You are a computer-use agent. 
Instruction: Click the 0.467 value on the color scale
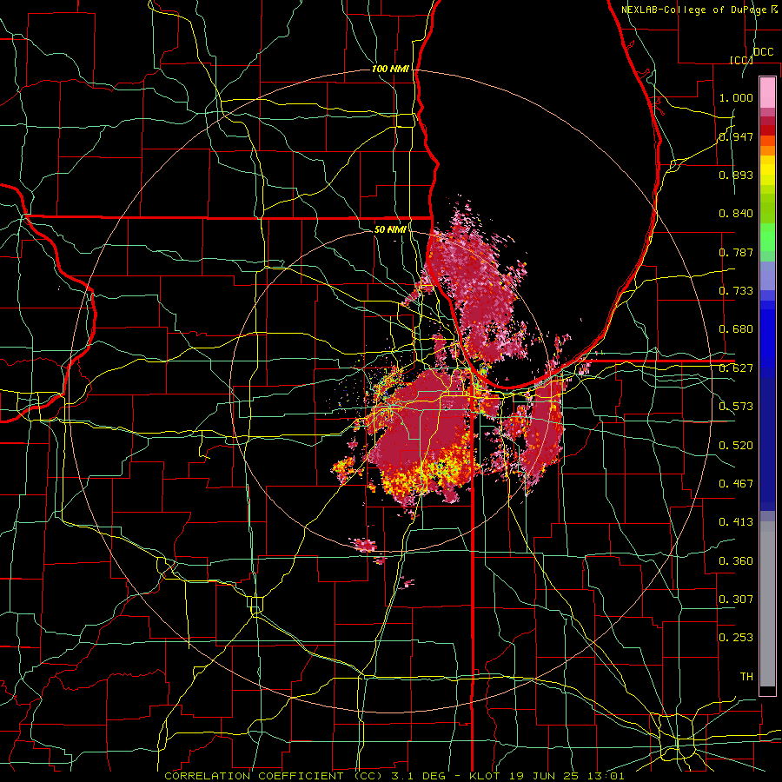pyautogui.click(x=736, y=484)
